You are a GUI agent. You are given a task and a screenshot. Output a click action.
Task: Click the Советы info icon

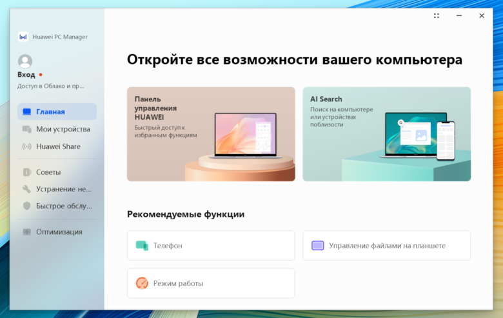[27, 172]
